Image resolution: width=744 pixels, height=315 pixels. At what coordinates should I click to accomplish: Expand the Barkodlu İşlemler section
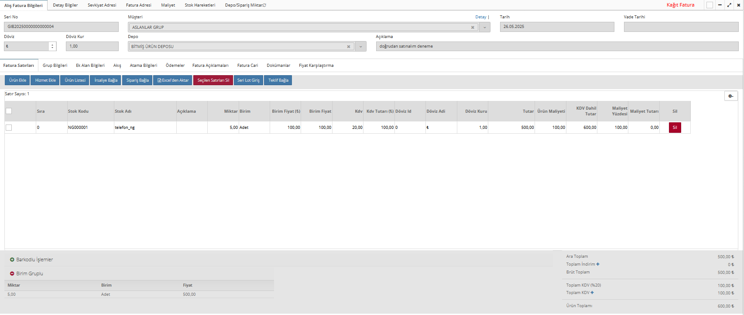tap(12, 260)
